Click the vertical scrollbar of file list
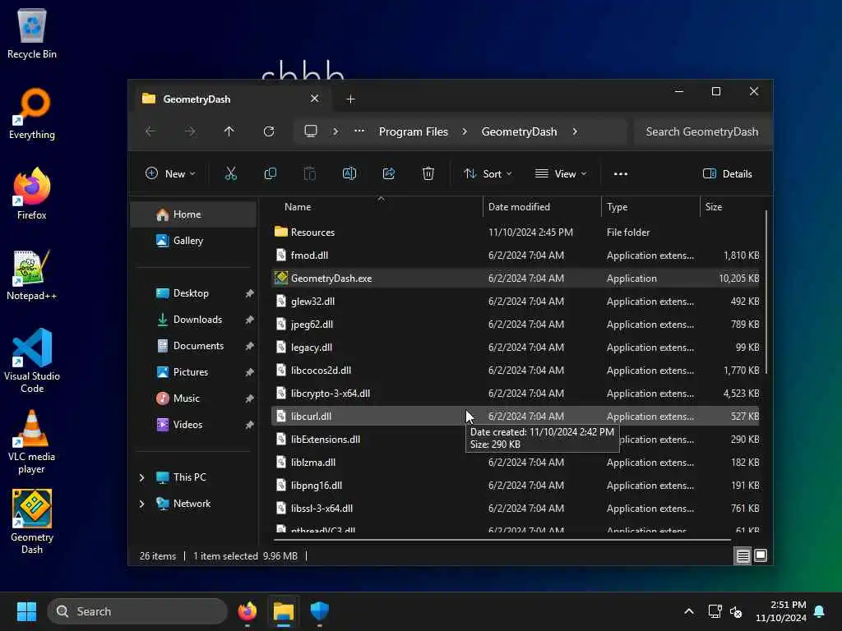 (x=766, y=292)
